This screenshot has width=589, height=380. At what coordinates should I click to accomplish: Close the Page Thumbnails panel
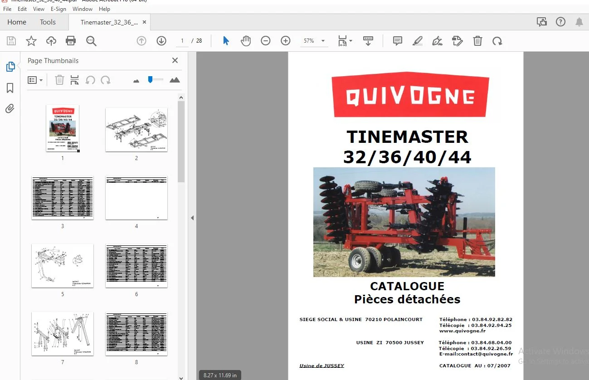[175, 60]
